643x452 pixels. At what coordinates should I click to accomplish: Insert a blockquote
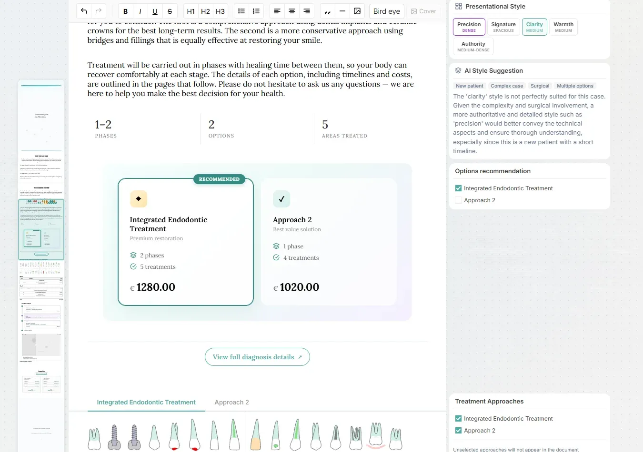pyautogui.click(x=327, y=11)
